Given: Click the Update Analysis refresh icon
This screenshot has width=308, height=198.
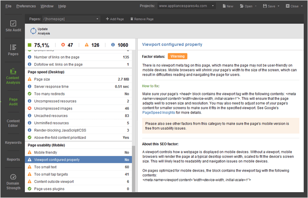Looking at the screenshot, I should tap(33, 31).
